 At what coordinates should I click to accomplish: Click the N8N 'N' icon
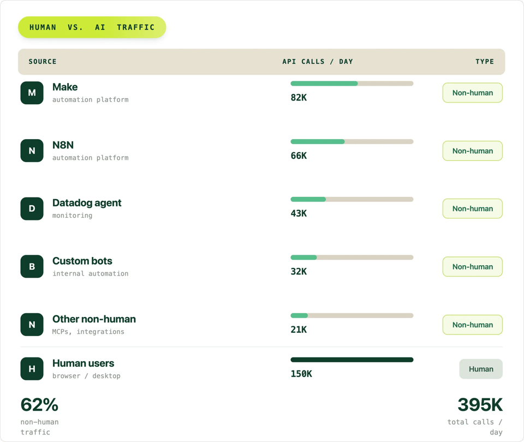(x=32, y=151)
